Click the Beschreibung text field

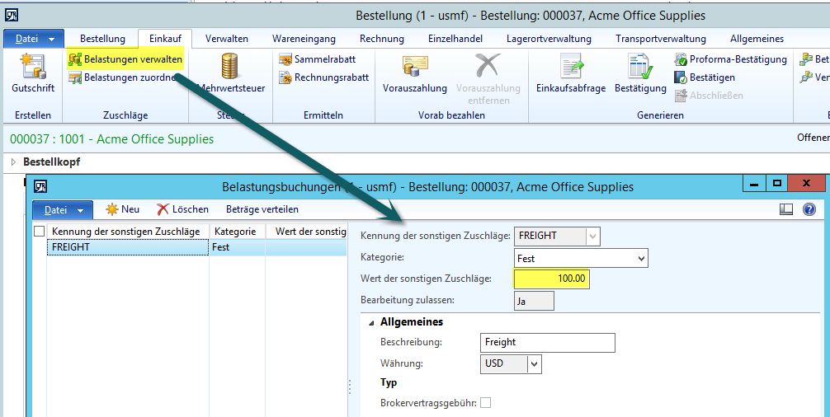pyautogui.click(x=547, y=342)
